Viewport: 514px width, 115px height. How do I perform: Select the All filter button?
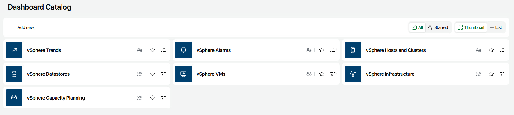pos(417,27)
